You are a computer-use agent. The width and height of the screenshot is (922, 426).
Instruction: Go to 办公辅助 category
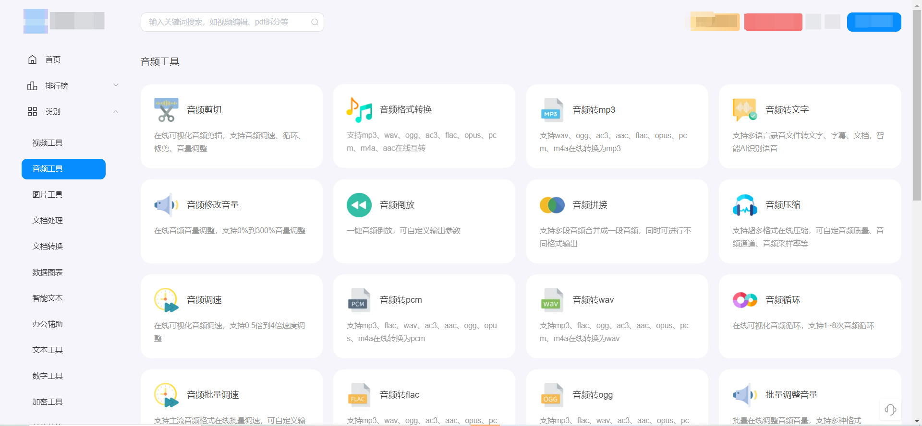click(48, 324)
